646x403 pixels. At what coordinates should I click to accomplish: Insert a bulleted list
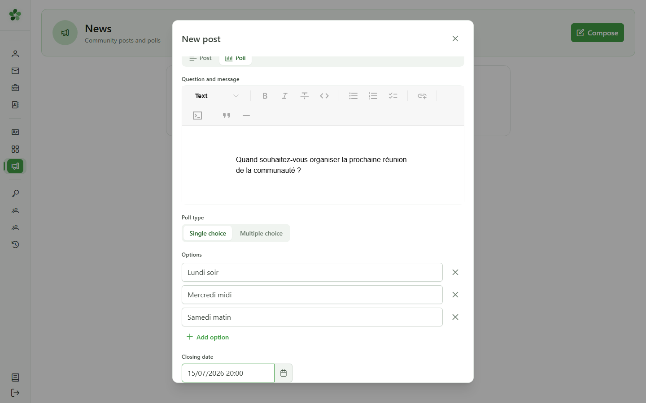tap(354, 96)
